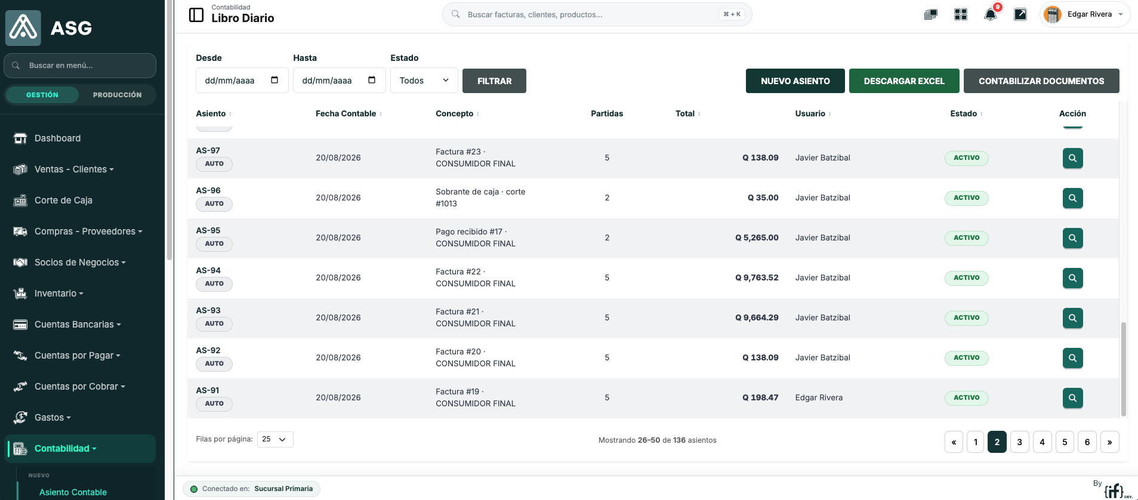This screenshot has height=500, width=1138.
Task: View details of entry AS-91
Action: (x=1072, y=398)
